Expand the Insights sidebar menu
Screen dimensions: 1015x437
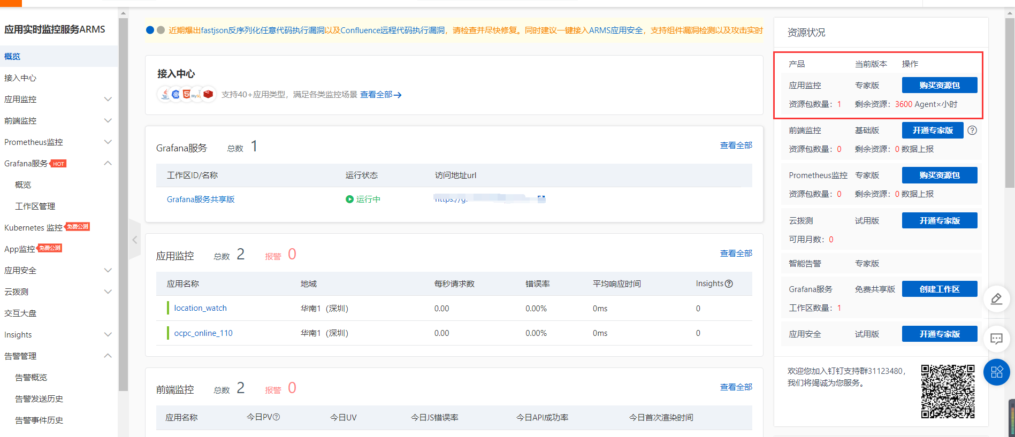108,334
